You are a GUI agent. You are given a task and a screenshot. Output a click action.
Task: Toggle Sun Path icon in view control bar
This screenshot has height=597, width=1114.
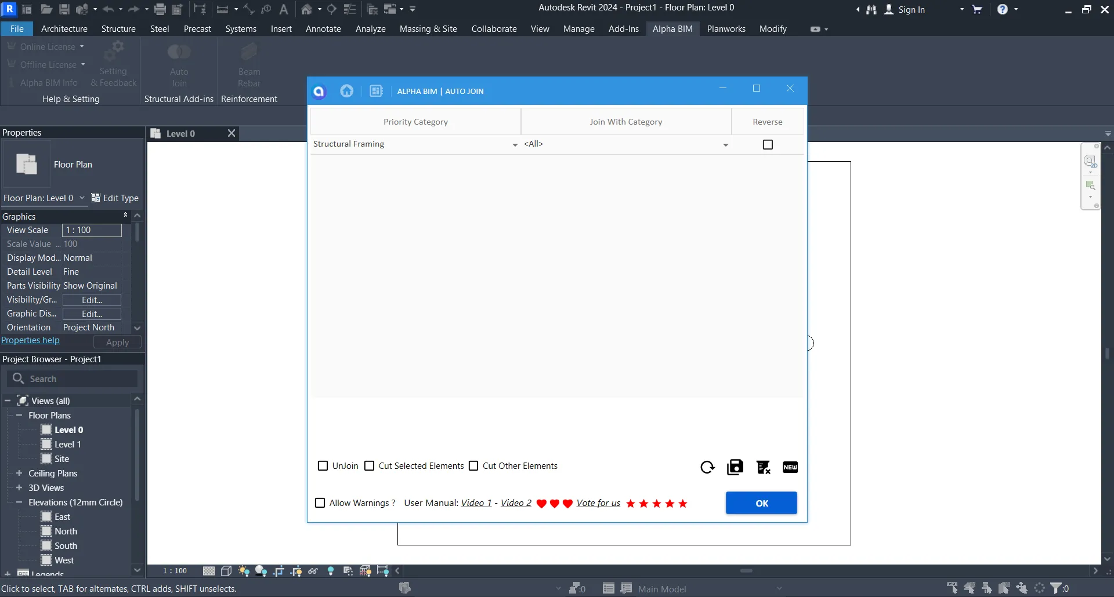[244, 571]
